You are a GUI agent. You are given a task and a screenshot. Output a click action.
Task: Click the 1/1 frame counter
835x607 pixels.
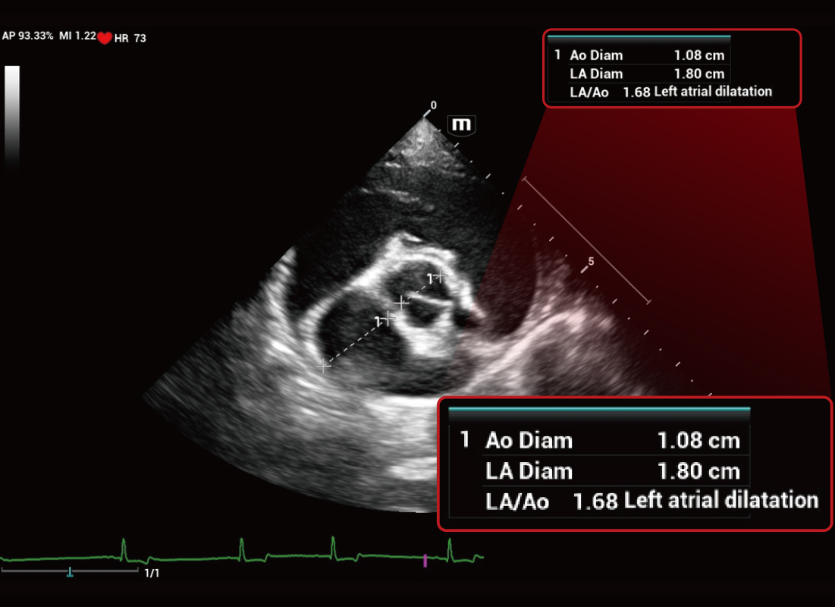click(x=152, y=573)
